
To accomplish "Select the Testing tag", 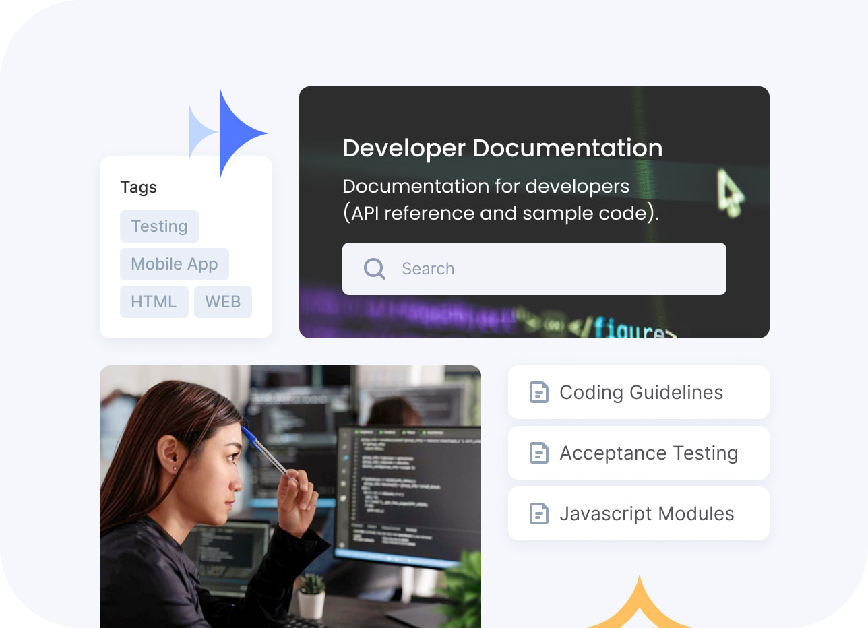I will click(160, 226).
